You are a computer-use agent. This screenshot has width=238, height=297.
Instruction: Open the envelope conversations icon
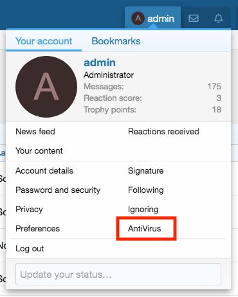tap(194, 18)
